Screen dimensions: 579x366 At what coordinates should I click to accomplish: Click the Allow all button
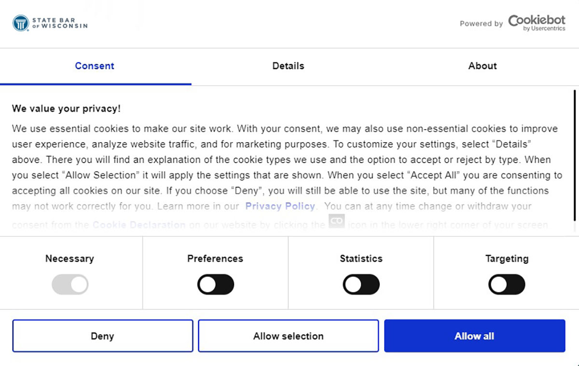tap(474, 336)
